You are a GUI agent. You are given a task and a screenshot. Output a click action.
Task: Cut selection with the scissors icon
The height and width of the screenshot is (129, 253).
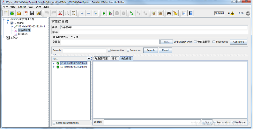[x=60, y=13]
